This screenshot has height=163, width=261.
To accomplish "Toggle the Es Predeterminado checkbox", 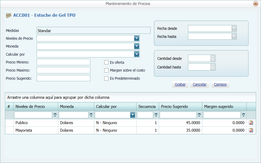I will 106,78.
